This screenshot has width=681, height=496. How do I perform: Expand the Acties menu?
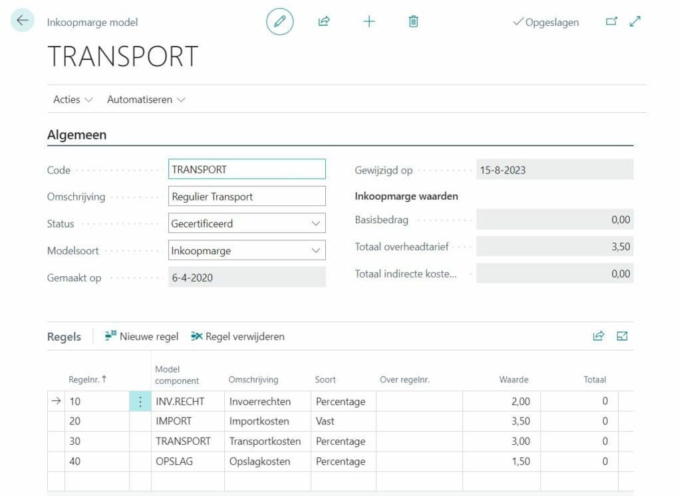pyautogui.click(x=72, y=100)
